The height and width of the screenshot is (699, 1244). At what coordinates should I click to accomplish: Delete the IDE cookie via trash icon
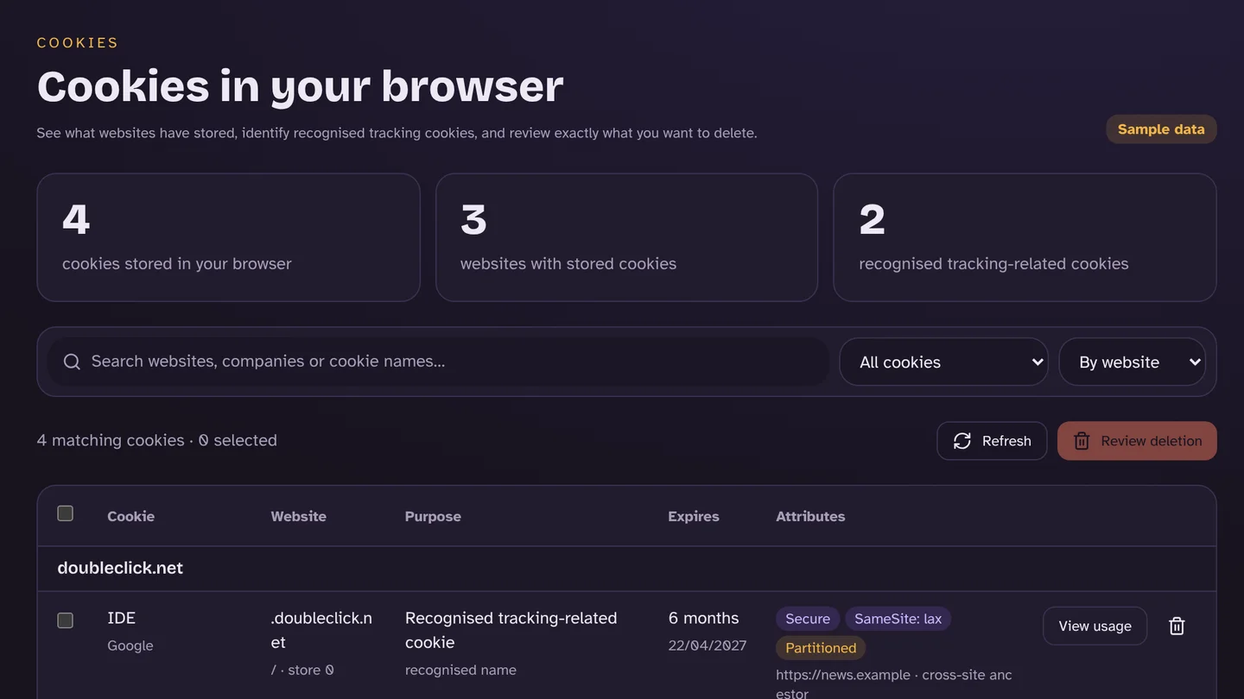tap(1177, 627)
